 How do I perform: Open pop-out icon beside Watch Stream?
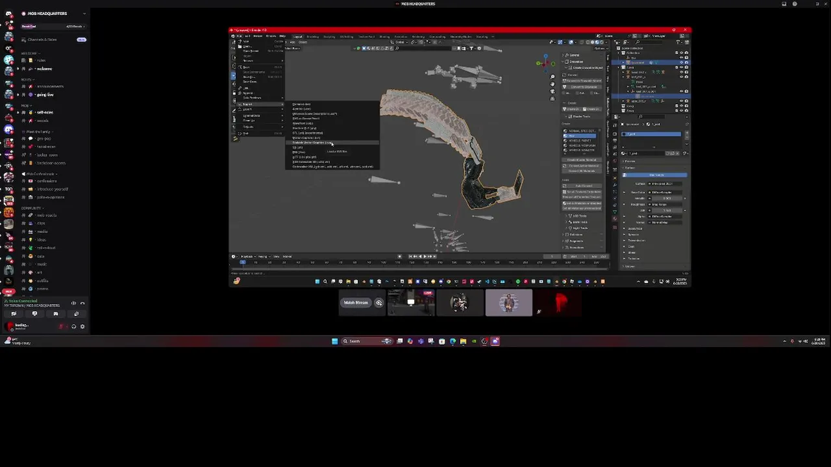pos(379,302)
